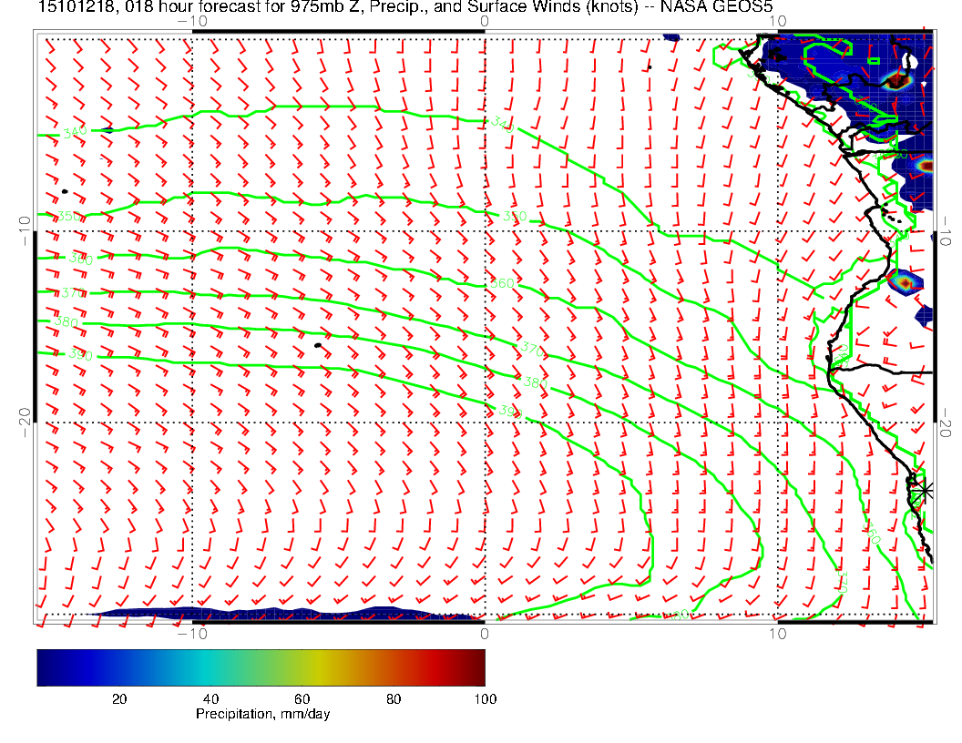
Task: Click the 380 contour label in the map center
Action: 535,382
